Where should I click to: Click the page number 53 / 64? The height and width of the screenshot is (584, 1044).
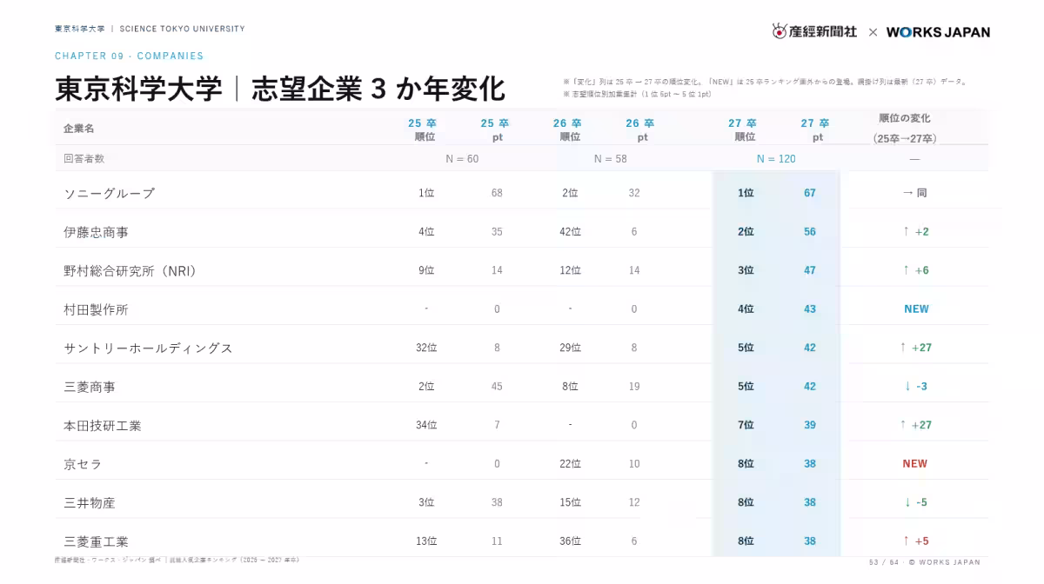(883, 562)
